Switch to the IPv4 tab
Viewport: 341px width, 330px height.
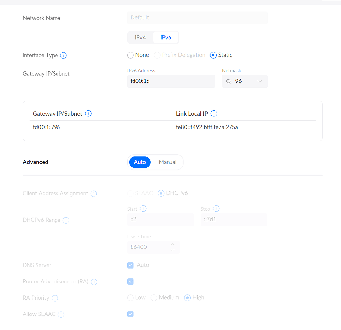pyautogui.click(x=140, y=37)
